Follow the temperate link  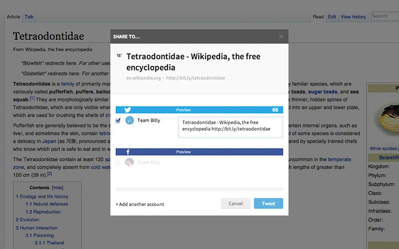339,159
